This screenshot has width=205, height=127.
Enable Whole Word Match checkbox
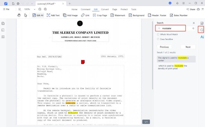pos(158,34)
